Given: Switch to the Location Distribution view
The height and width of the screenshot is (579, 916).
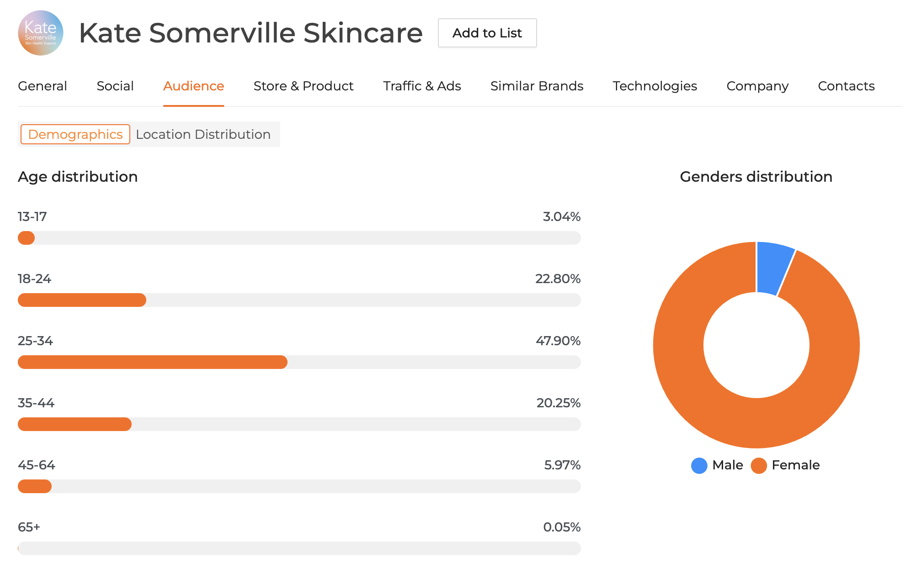Looking at the screenshot, I should [203, 134].
